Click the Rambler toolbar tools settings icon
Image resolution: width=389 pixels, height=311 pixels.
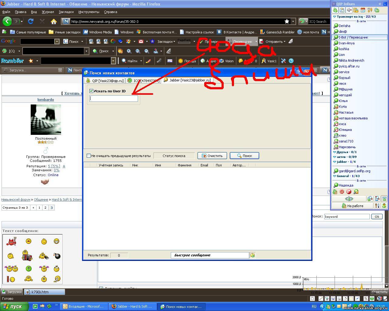coord(283,61)
